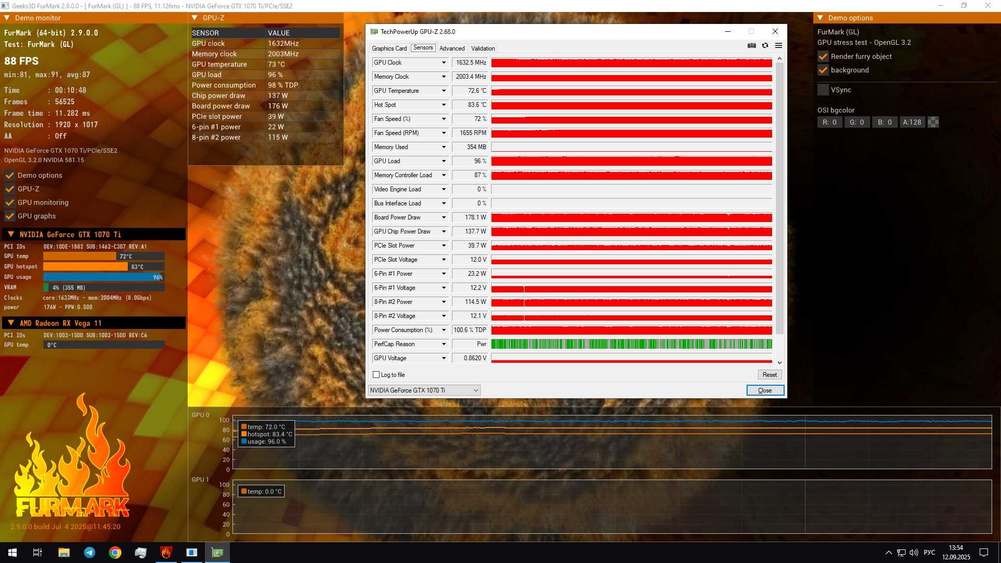Click the Close button in GPU-Z
Screen dimensions: 1001x563
click(765, 390)
